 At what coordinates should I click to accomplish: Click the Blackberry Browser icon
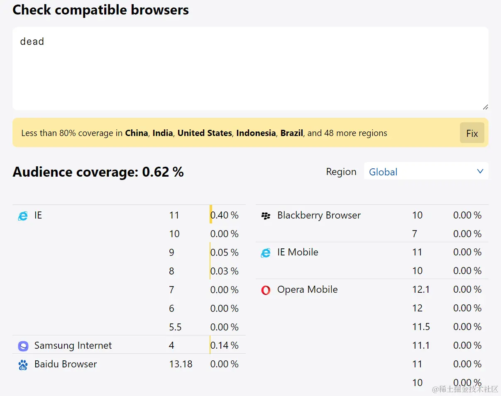coord(266,216)
